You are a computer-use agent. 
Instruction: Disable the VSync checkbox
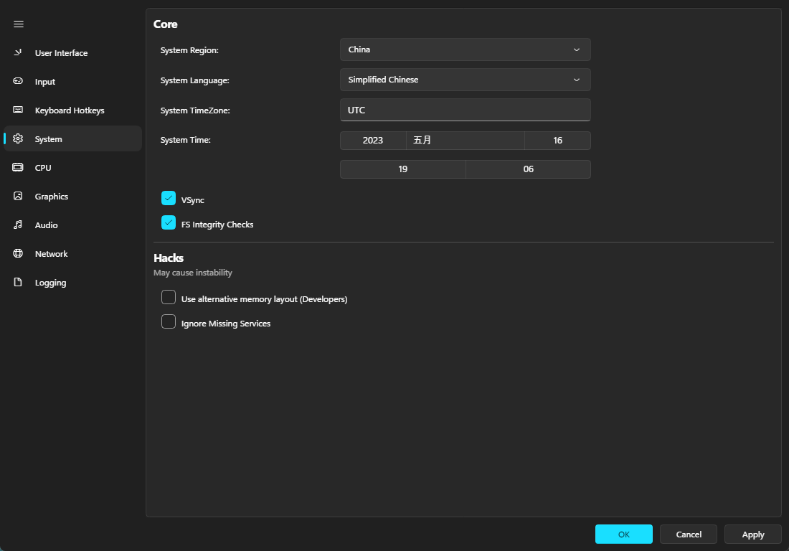tap(169, 198)
